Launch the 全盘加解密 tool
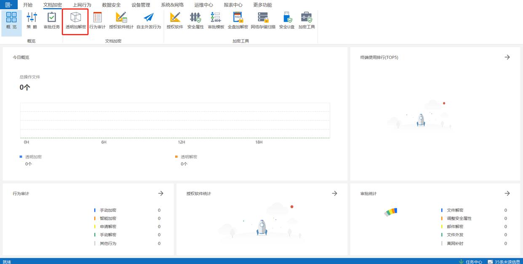Viewport: 523px width, 264px height. 238,21
